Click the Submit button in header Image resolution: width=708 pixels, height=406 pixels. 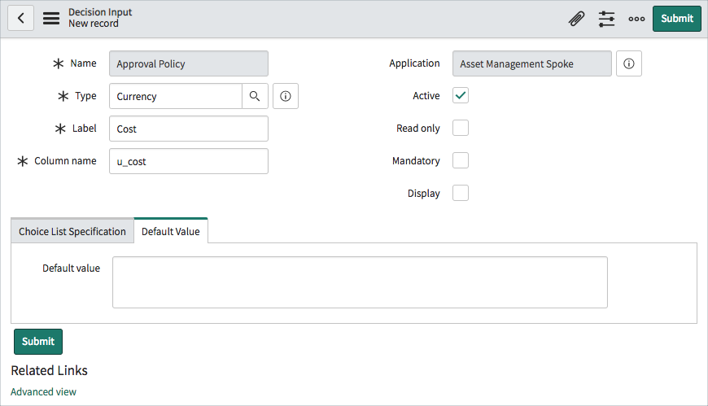tap(677, 19)
